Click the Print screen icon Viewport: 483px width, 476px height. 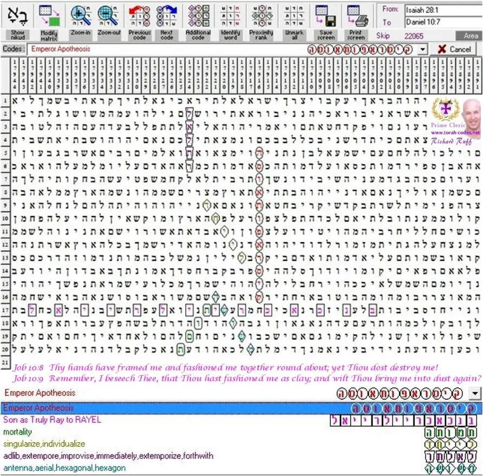pos(356,15)
